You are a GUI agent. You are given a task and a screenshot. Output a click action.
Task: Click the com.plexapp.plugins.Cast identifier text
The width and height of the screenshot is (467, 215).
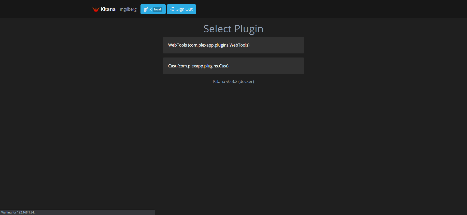pyautogui.click(x=203, y=66)
